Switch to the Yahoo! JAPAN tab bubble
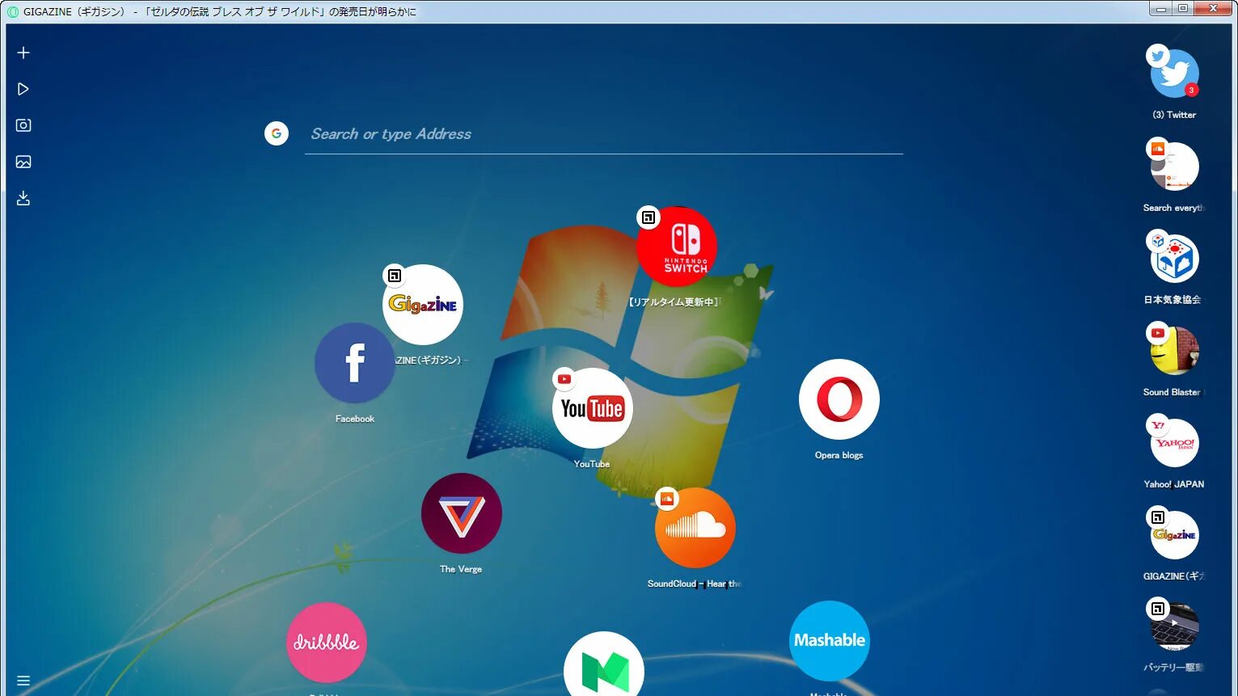Image resolution: width=1238 pixels, height=696 pixels. [1175, 443]
